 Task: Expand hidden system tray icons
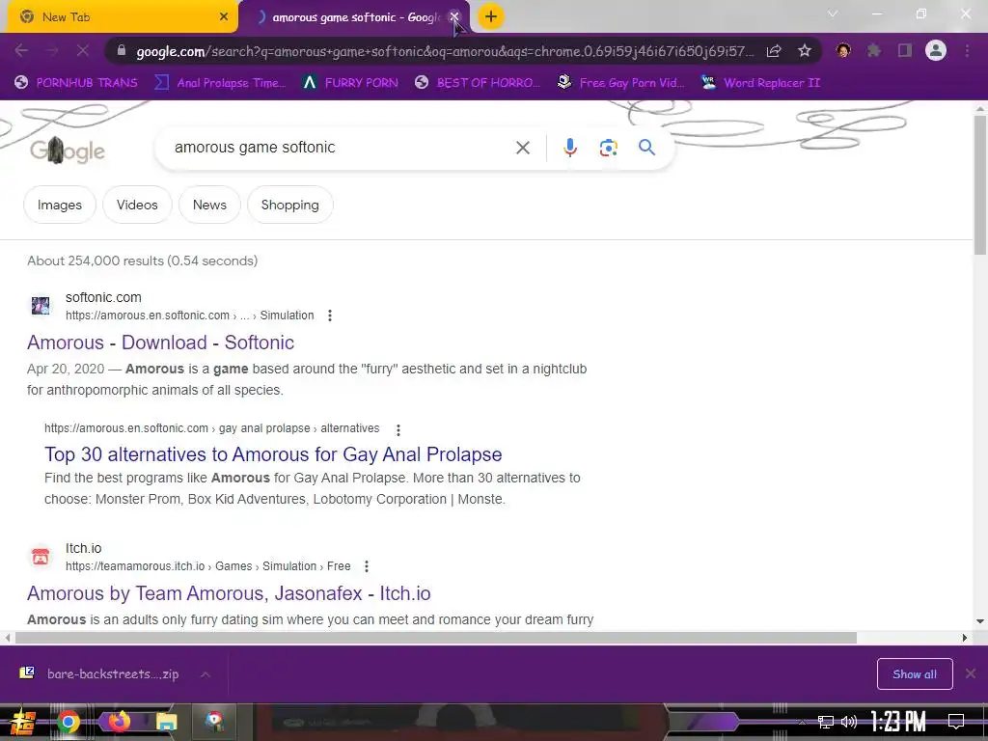point(802,722)
